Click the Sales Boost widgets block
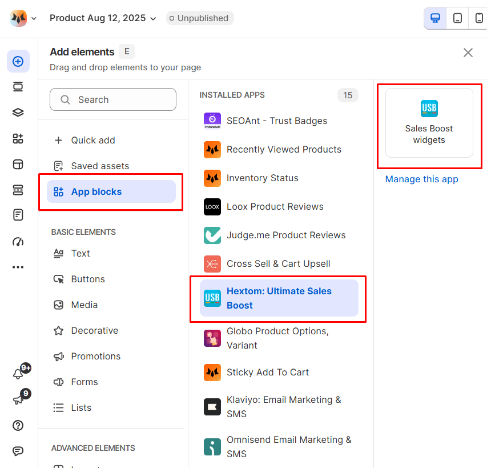This screenshot has height=468, width=487. click(x=429, y=123)
